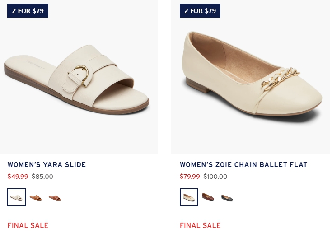Screen dimensions: 332x233
Task: Open the Zoie Chain Ballet Flat product photo
Action: [x=250, y=77]
